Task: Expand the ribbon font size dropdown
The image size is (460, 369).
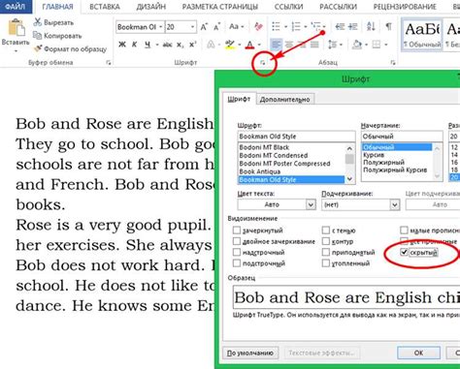Action: pyautogui.click(x=192, y=27)
